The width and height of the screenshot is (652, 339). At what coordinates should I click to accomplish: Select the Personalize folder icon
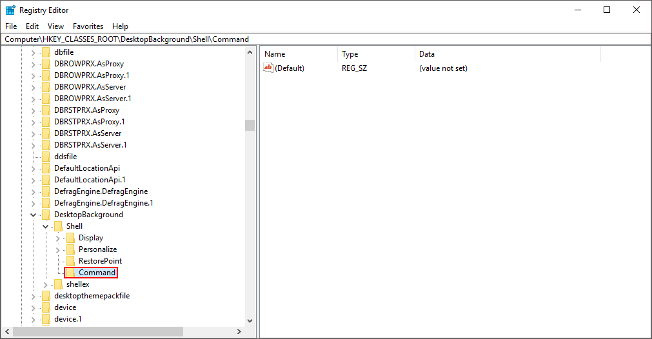point(71,249)
